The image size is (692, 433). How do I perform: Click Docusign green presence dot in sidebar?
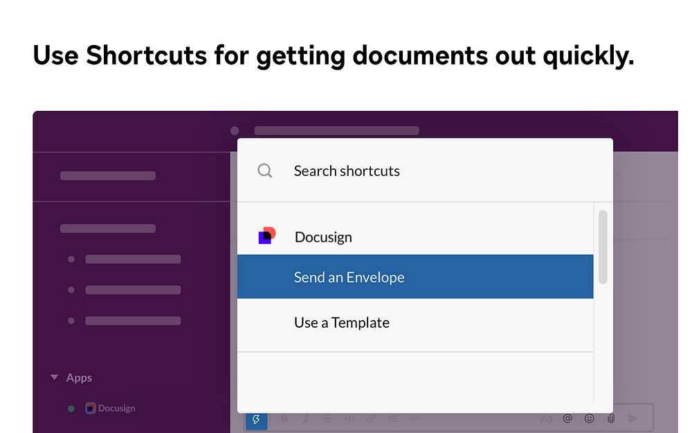(71, 409)
